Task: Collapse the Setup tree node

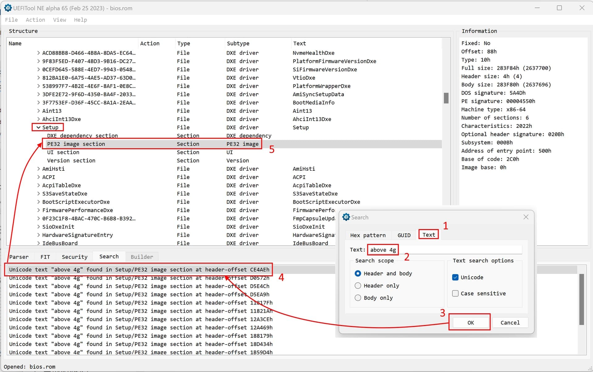Action: point(38,127)
